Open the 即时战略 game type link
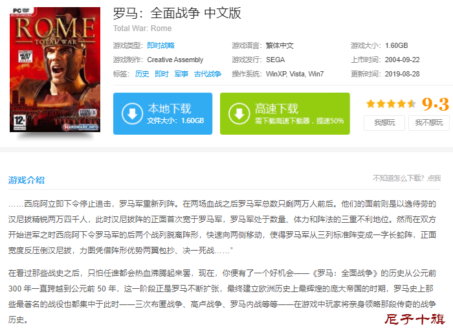 tap(161, 45)
